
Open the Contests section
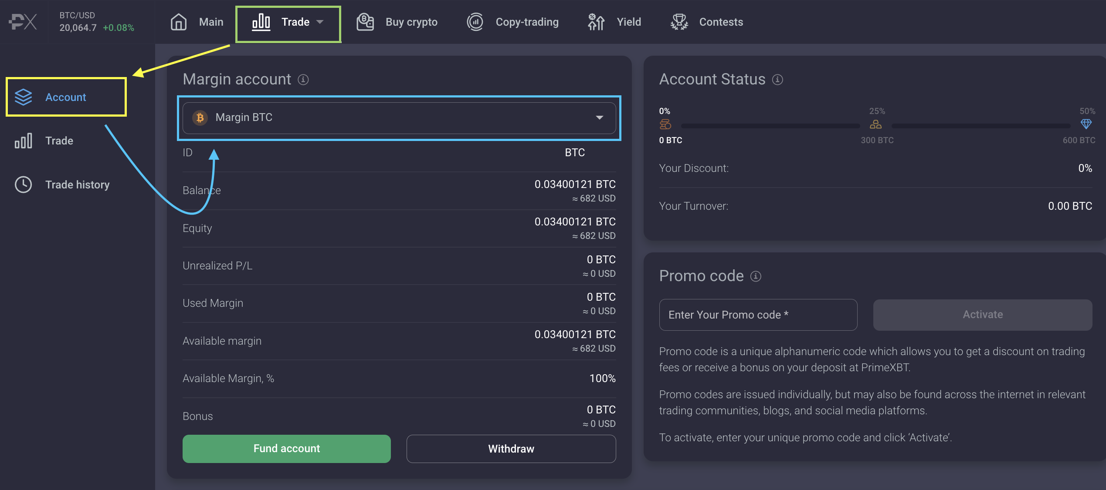point(707,22)
